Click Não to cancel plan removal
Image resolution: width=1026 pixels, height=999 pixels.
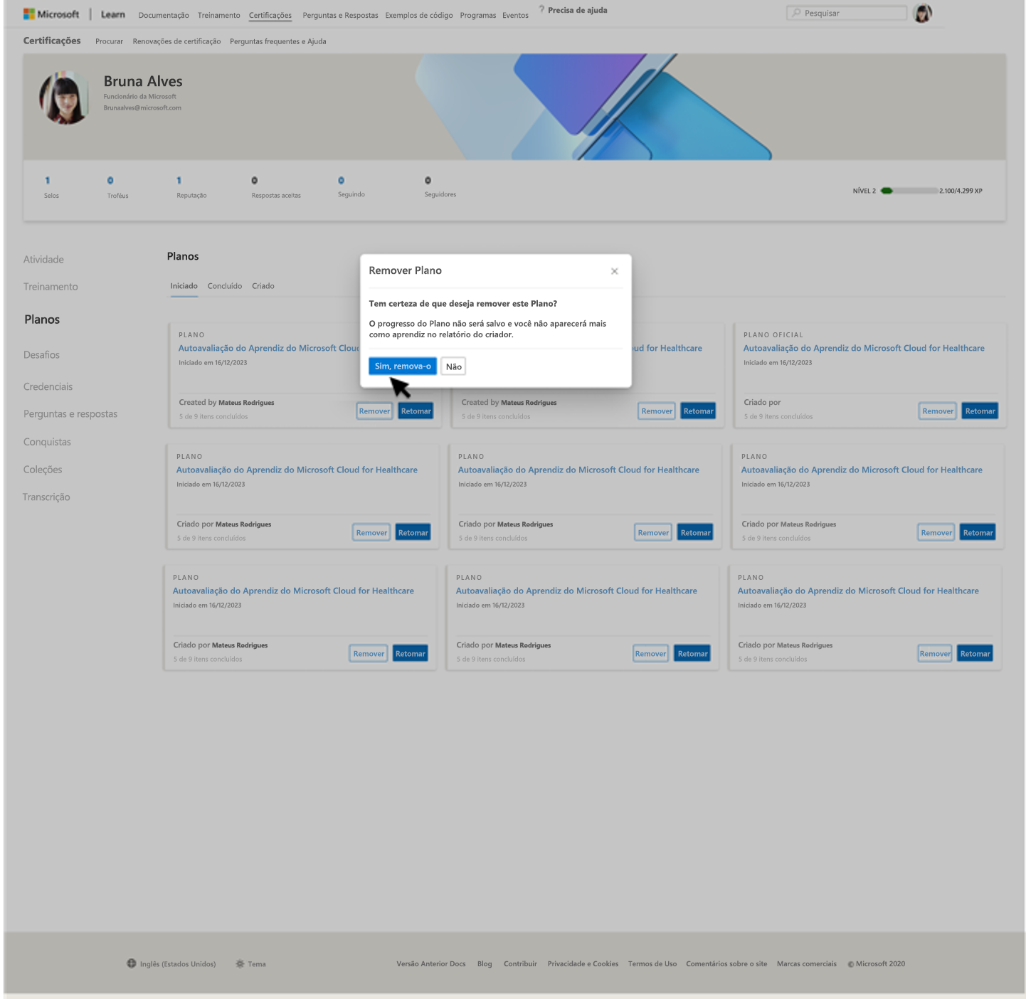click(453, 366)
